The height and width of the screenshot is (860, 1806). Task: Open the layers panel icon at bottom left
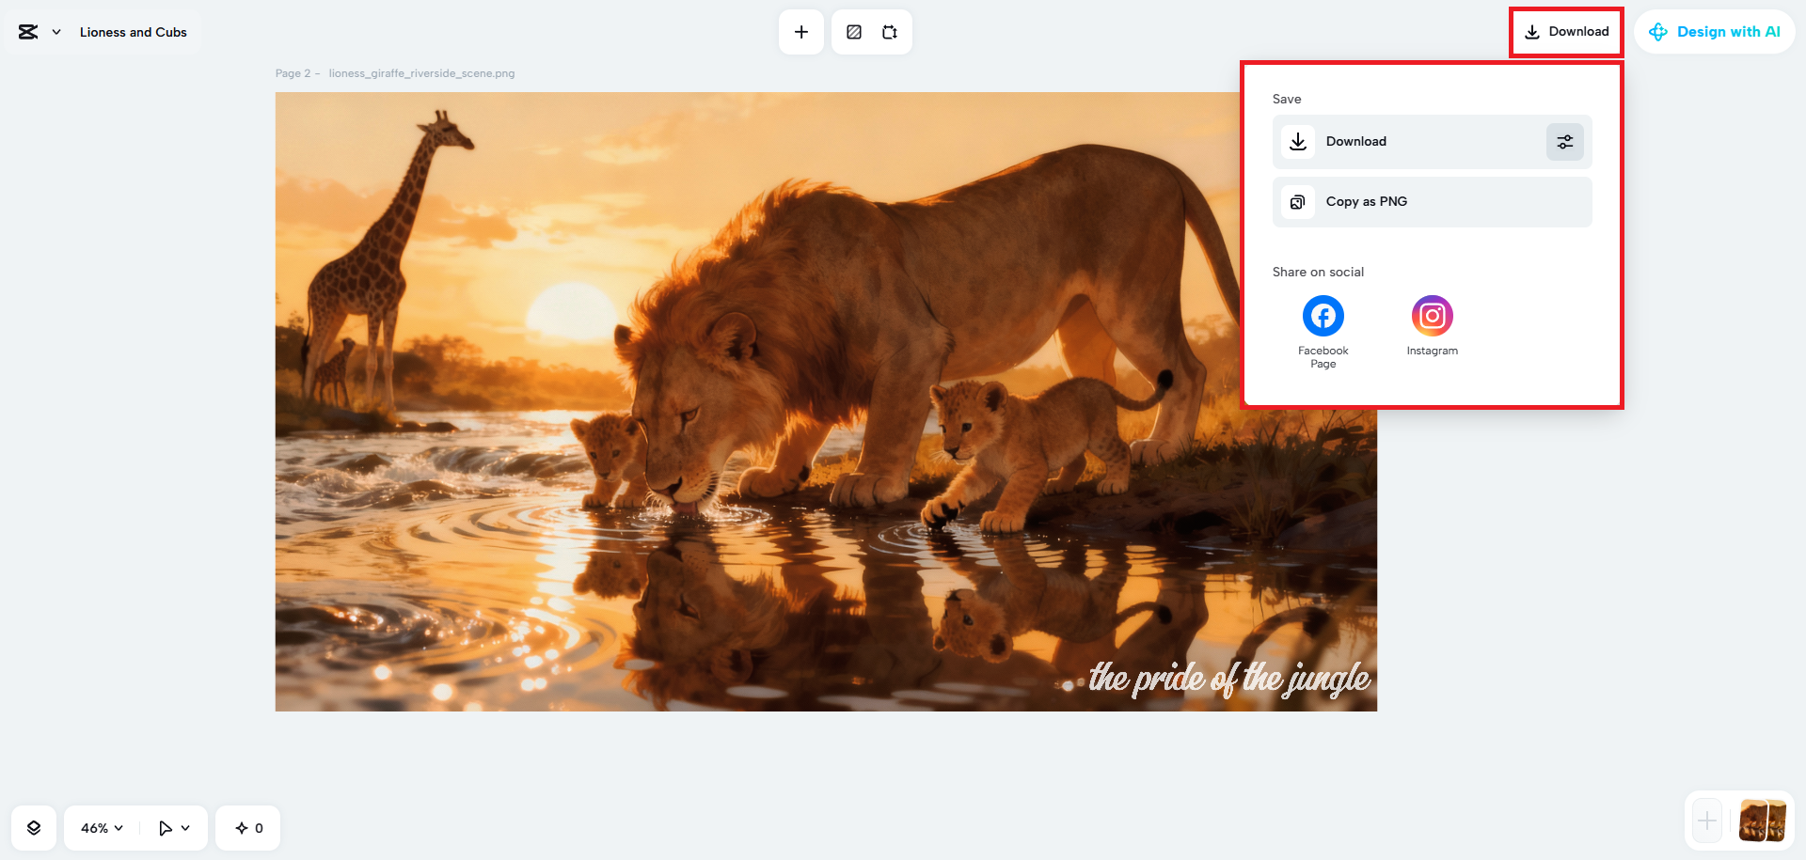pyautogui.click(x=34, y=827)
